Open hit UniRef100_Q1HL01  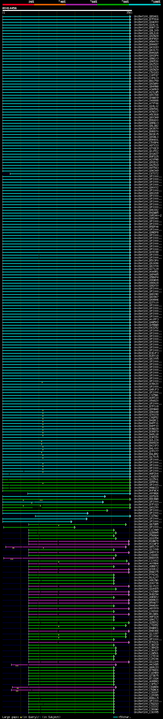[146, 25]
